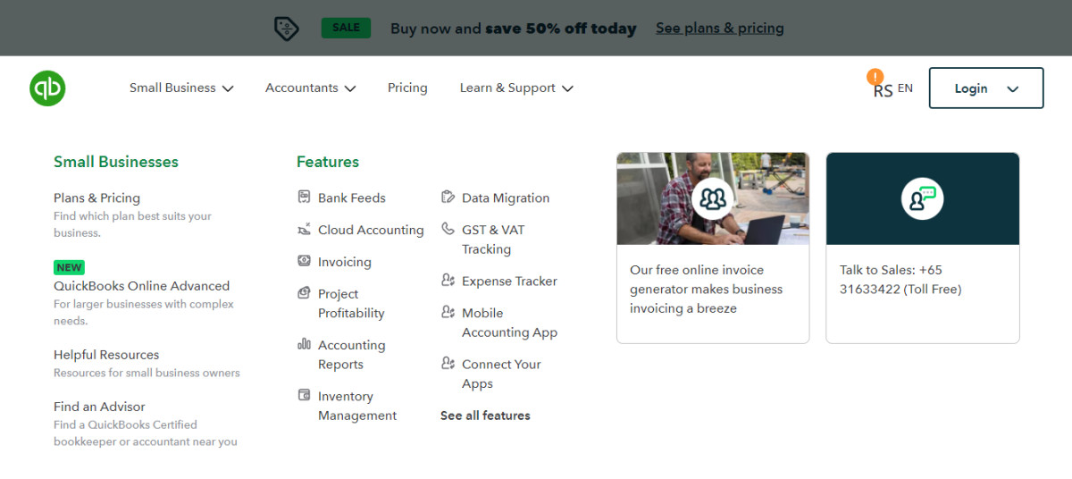Click the Mobile Accounting App icon
Screen dimensions: 1072x479
click(x=448, y=312)
